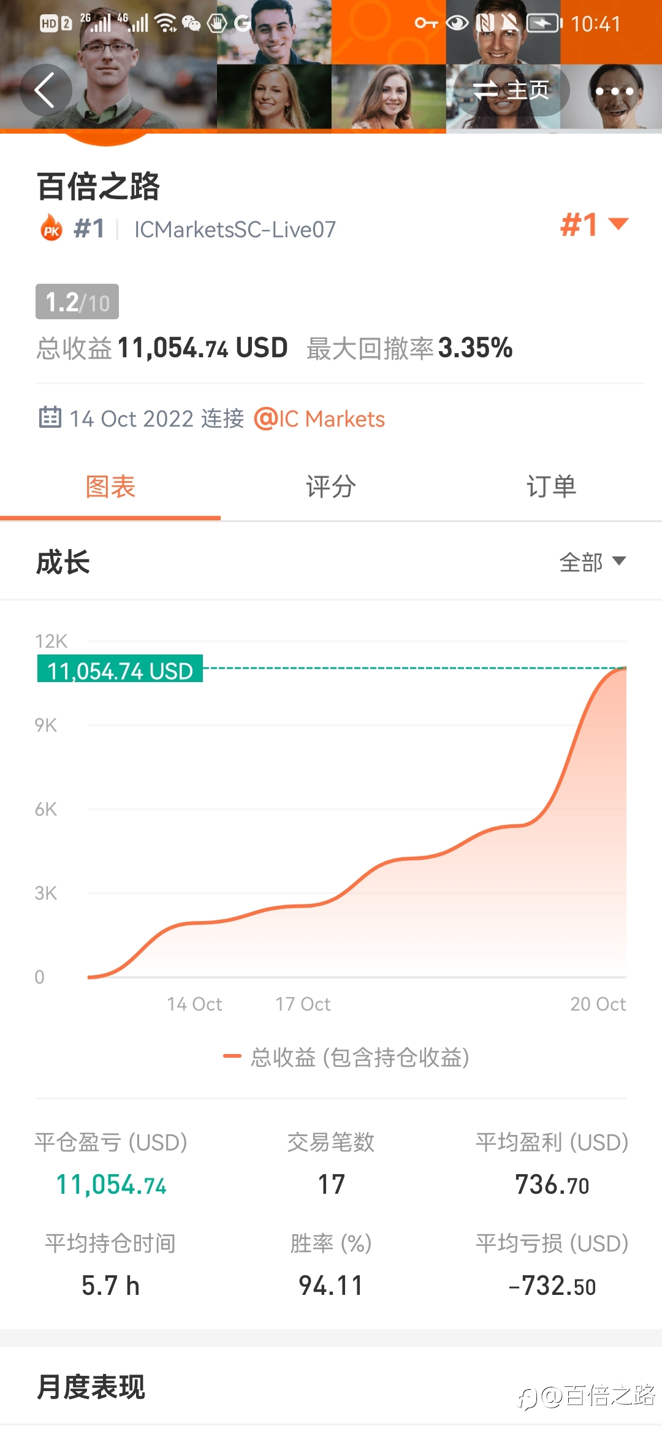Screen dimensions: 662x1434
Task: Tap the PK flame badge icon
Action: click(x=51, y=229)
